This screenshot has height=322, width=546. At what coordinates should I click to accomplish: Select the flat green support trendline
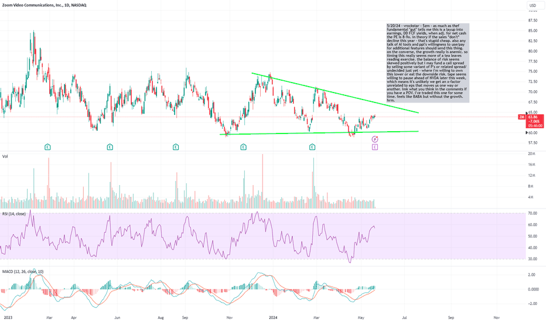tap(319, 133)
